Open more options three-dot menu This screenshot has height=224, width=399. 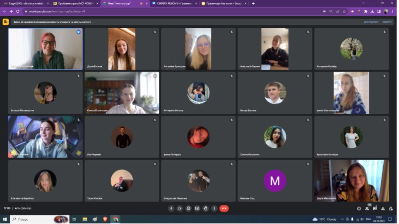(214, 208)
